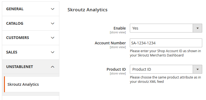Click the Account Number field label
Screen dimensions: 206x100
coord(110,43)
